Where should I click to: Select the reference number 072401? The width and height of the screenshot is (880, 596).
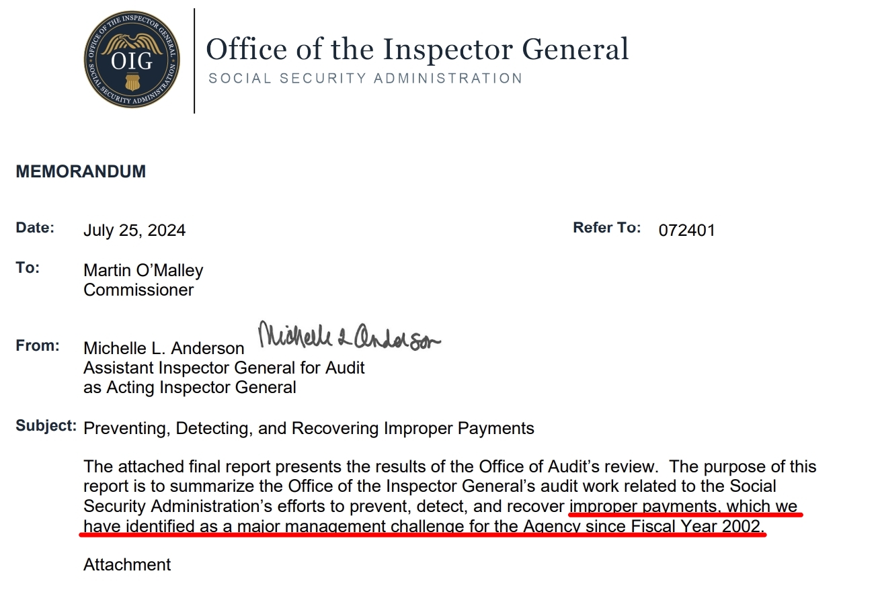tap(686, 230)
